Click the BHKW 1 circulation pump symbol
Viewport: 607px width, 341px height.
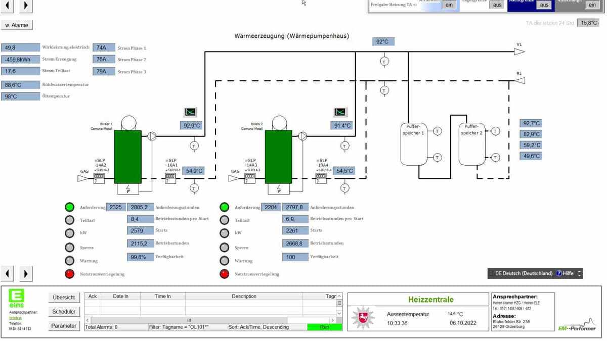click(x=152, y=136)
